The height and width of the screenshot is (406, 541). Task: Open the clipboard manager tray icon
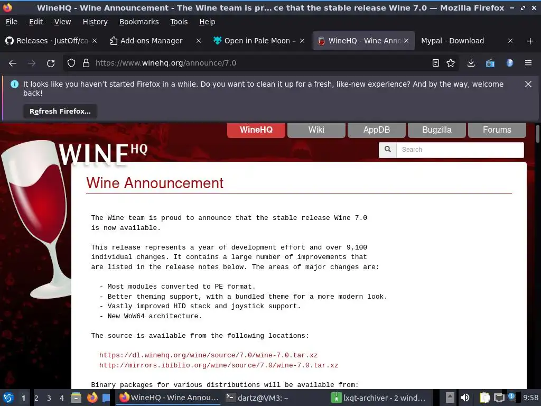pyautogui.click(x=484, y=398)
